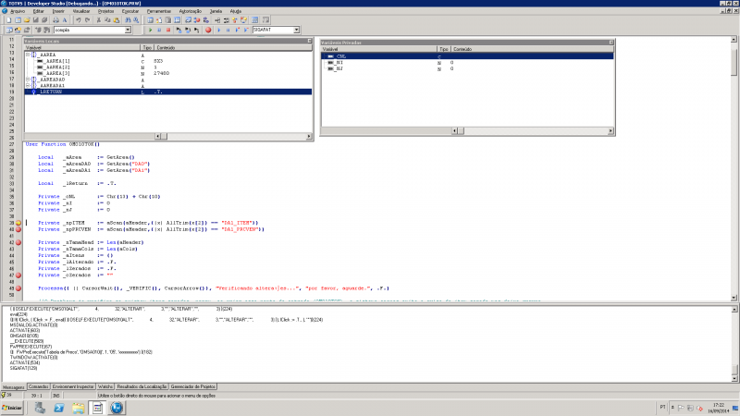
Task: Click the large red breakpoint toolbar icon
Action: click(208, 30)
